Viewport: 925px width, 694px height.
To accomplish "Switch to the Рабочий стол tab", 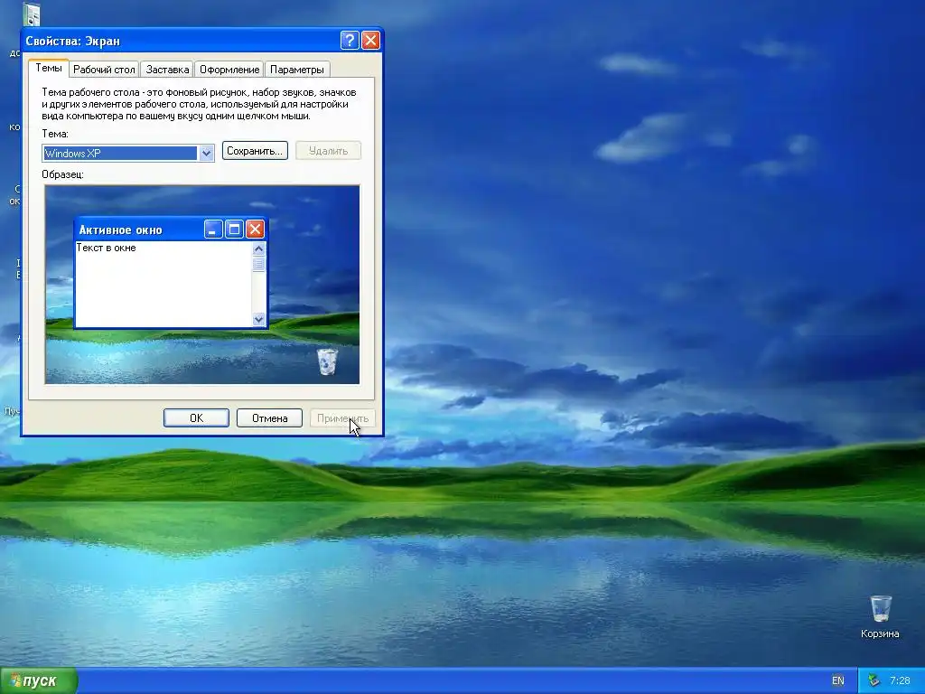I will pos(104,70).
